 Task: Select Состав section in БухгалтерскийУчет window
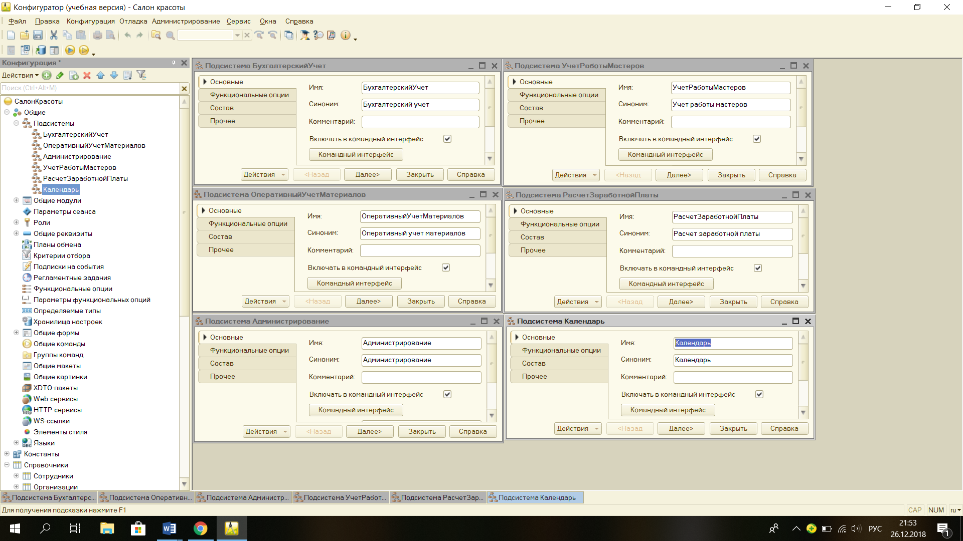pyautogui.click(x=247, y=108)
